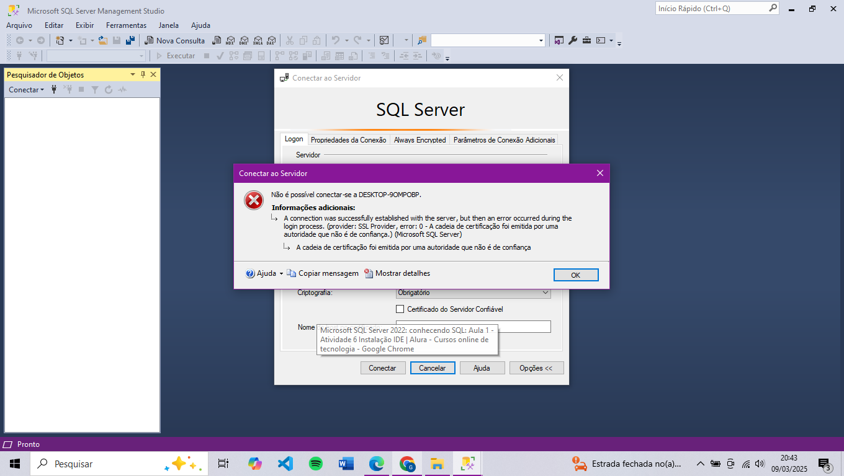The image size is (844, 476).
Task: Open the Conectar dropdown in Pesquisador de Objetos
Action: 26,89
